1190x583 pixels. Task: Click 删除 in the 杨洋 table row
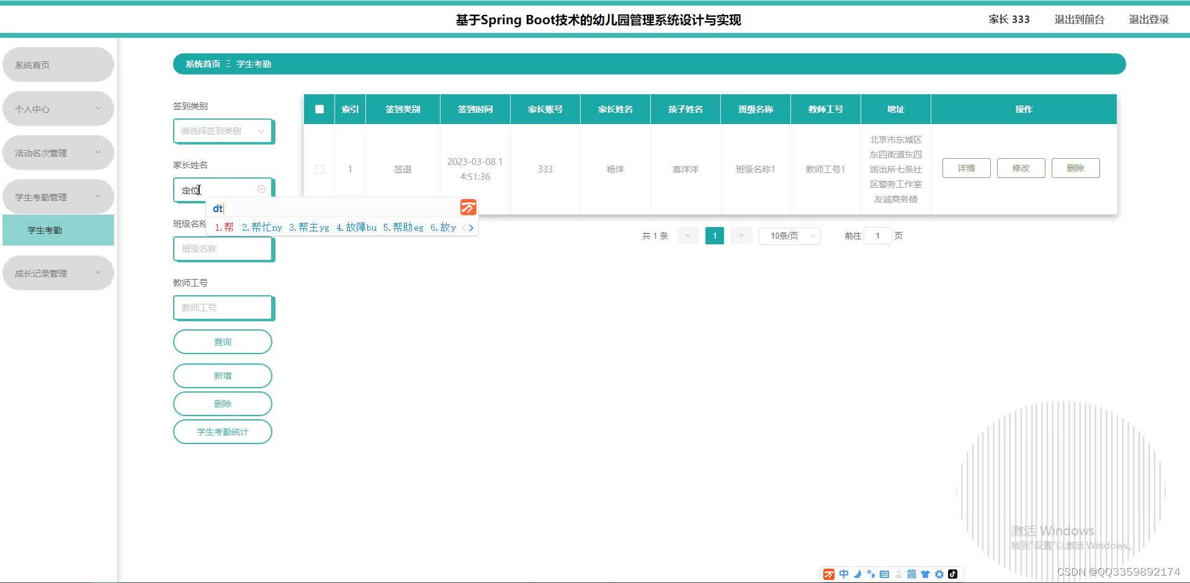click(1075, 168)
